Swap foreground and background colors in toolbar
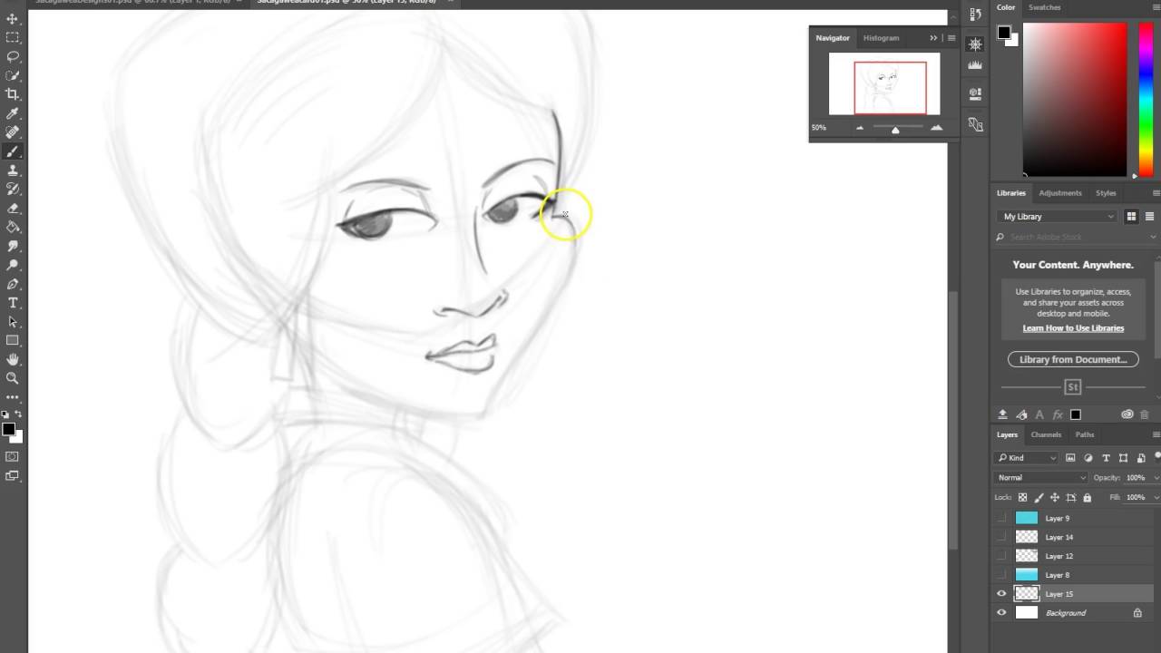The image size is (1161, 653). pyautogui.click(x=19, y=414)
